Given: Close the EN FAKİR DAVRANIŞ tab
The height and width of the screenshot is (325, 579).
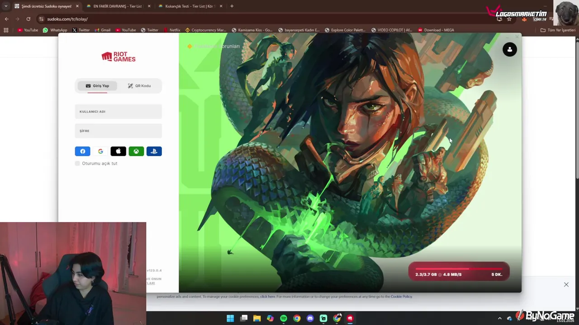Looking at the screenshot, I should (149, 6).
